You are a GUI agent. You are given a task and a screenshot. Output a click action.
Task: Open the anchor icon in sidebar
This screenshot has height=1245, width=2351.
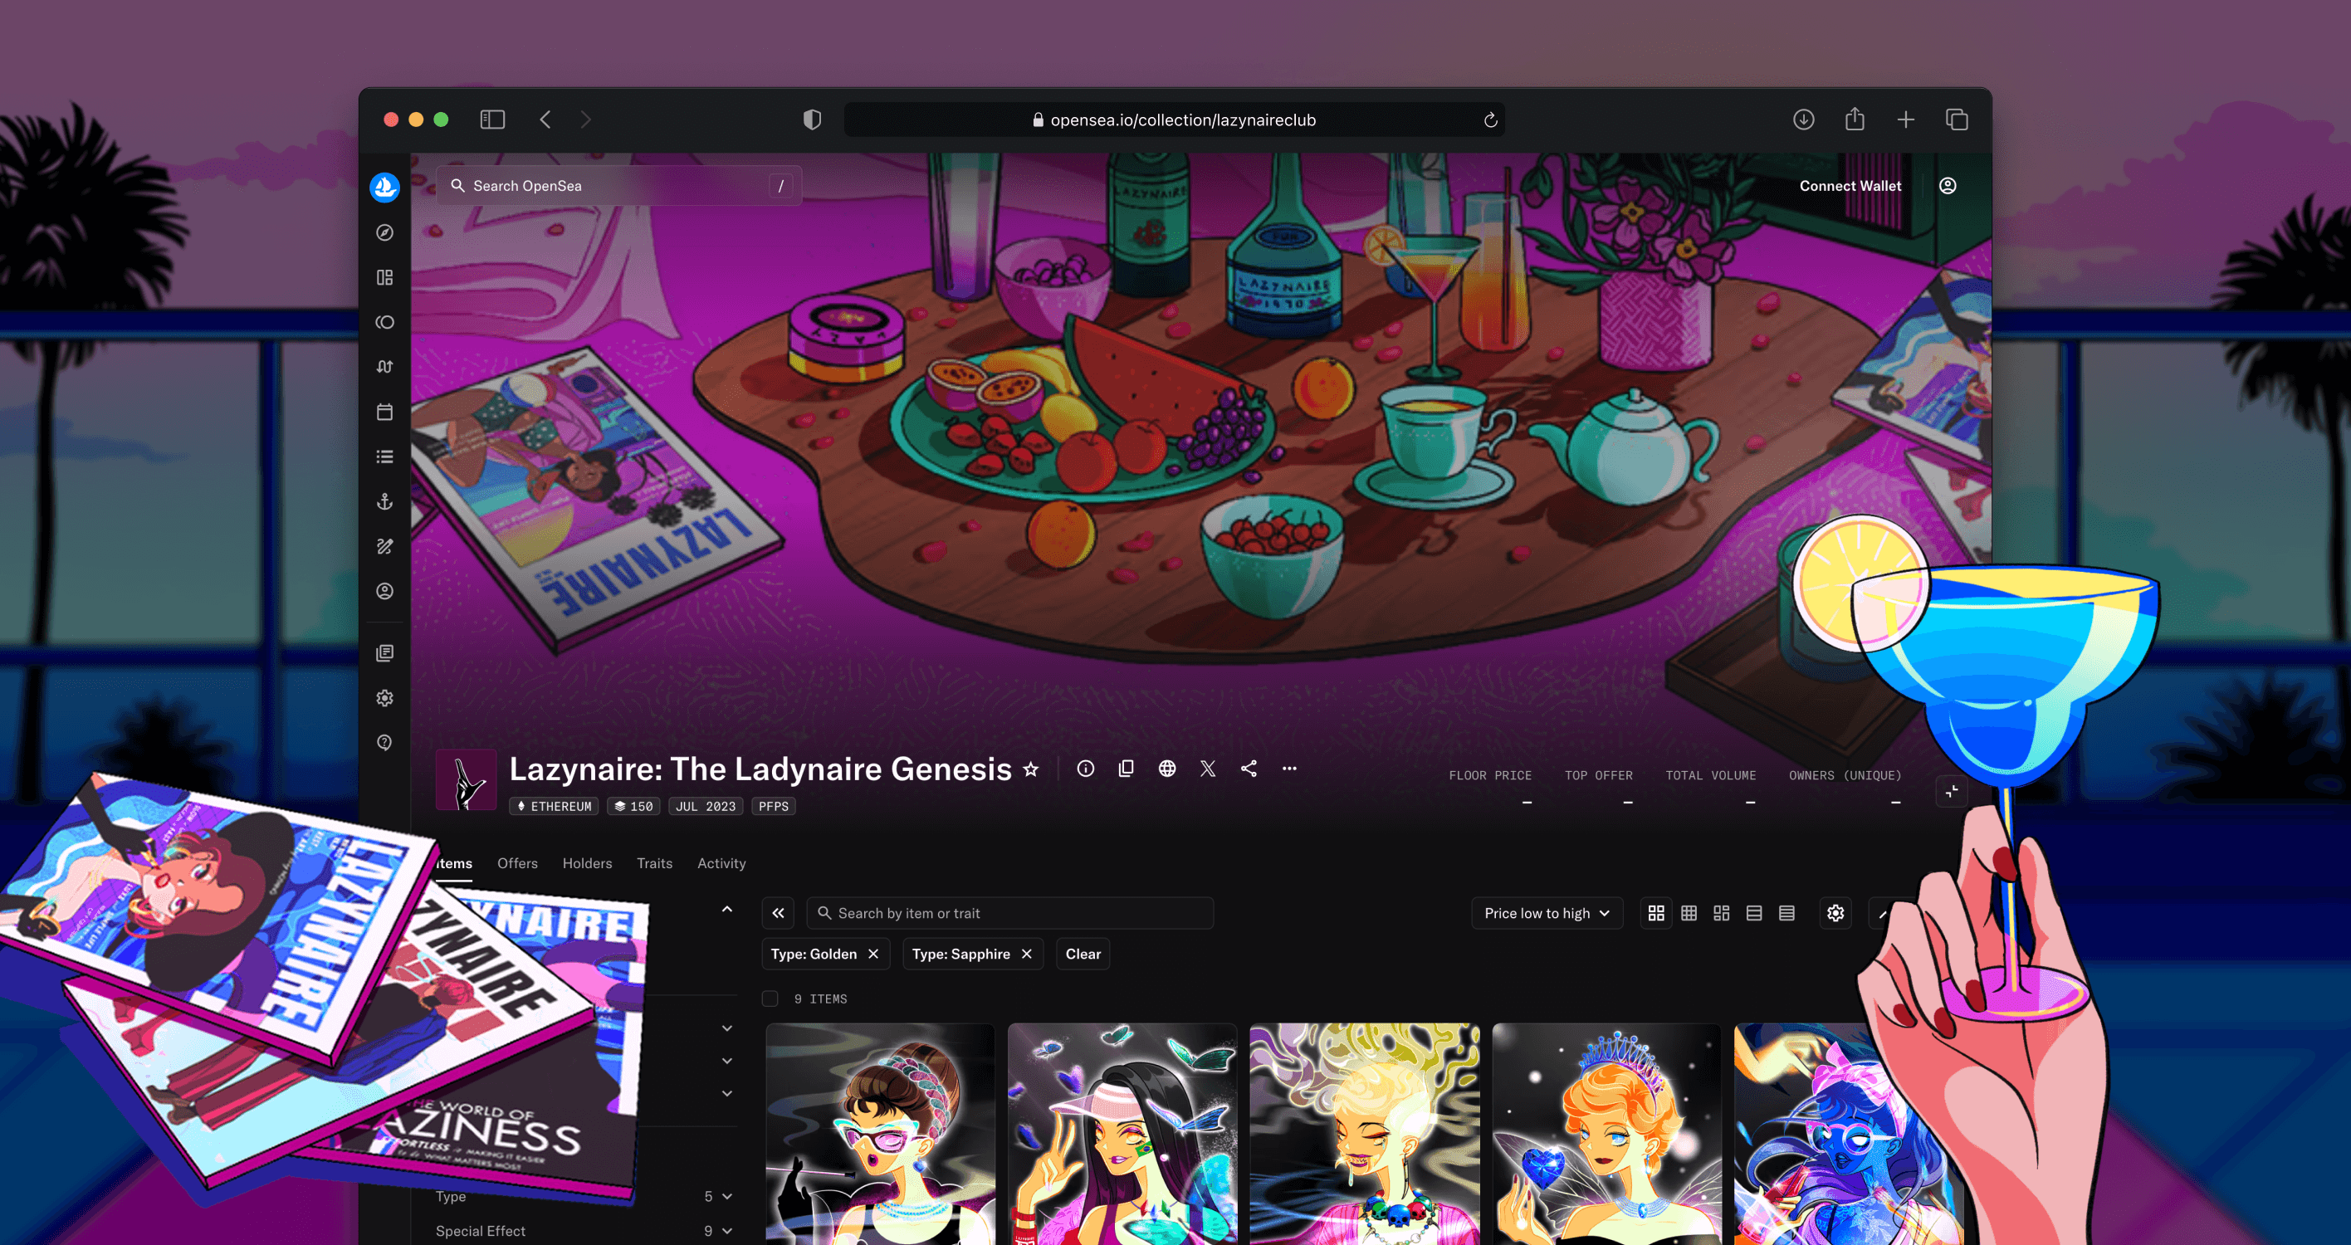[x=384, y=502]
